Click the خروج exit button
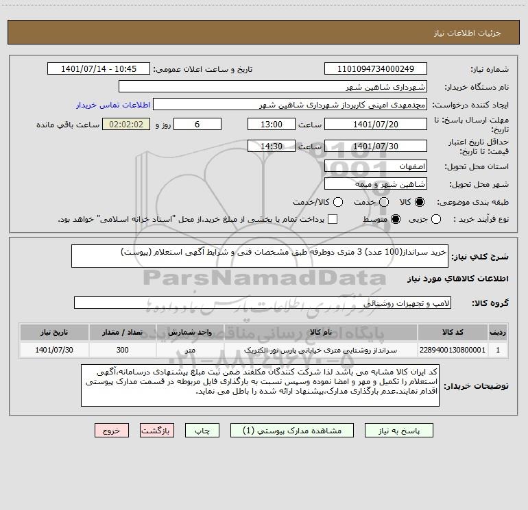Screen dimensions: 528x510 tap(112, 431)
